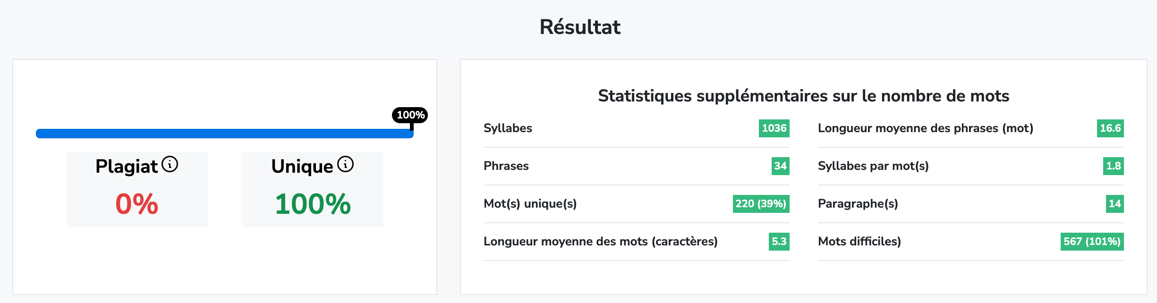Click the Paragraphe(s) count badge 14

coord(1114,204)
